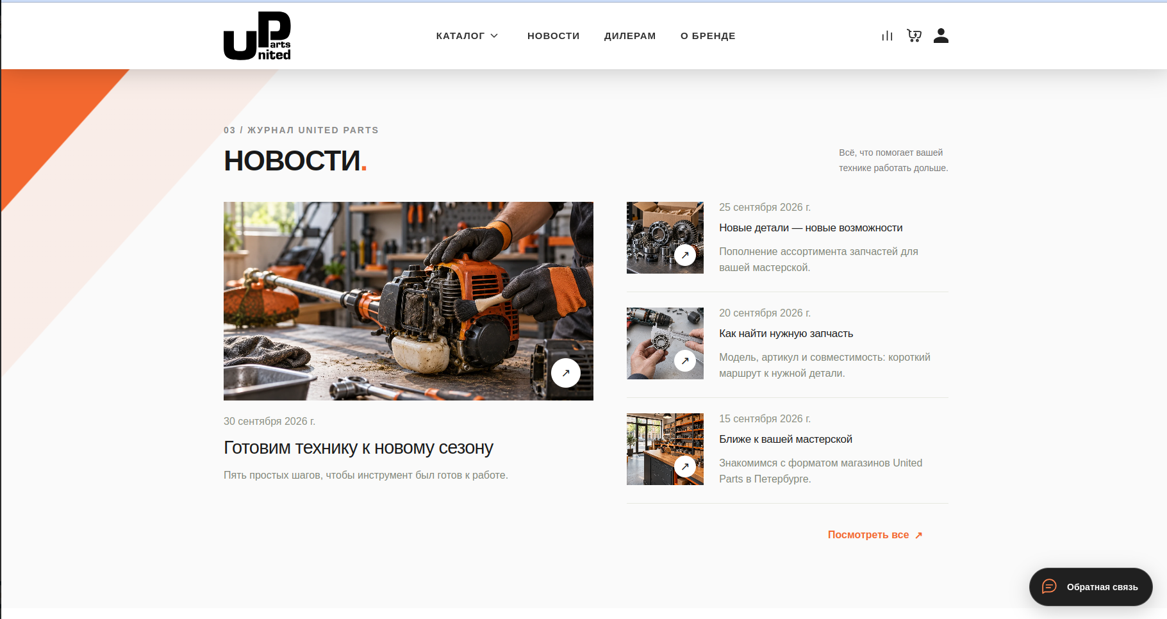1167x619 pixels.
Task: Click the 03 / Журнал United Parts label
Action: [x=301, y=130]
